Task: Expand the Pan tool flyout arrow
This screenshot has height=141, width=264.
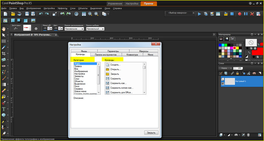Action: (x=8, y=29)
